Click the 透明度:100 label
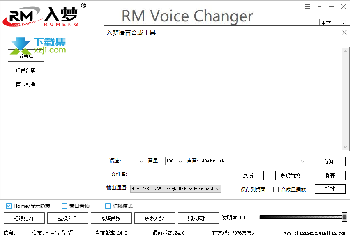The width and height of the screenshot is (350, 237). click(x=235, y=218)
